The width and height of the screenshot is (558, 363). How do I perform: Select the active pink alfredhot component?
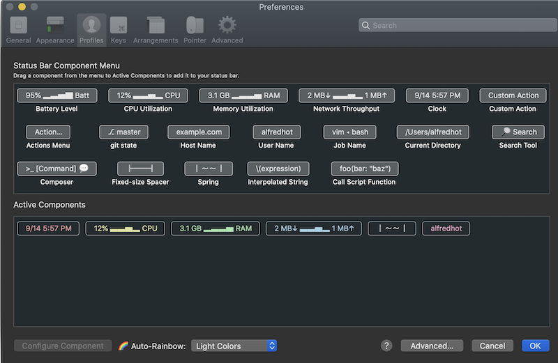click(x=446, y=229)
